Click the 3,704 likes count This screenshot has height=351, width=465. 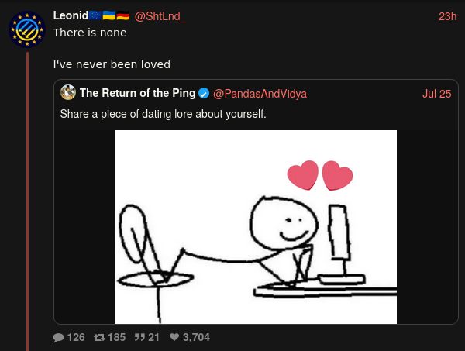click(196, 337)
